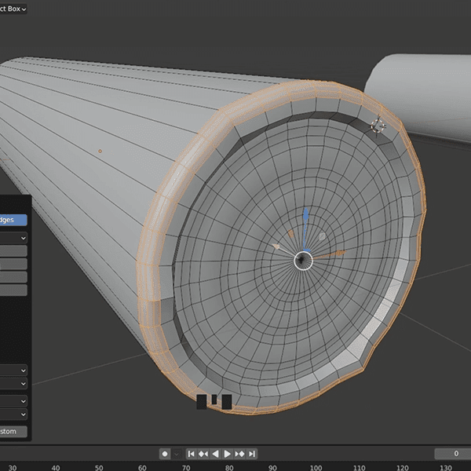
Task: Click the Custom button in the panel
Action: 13,432
